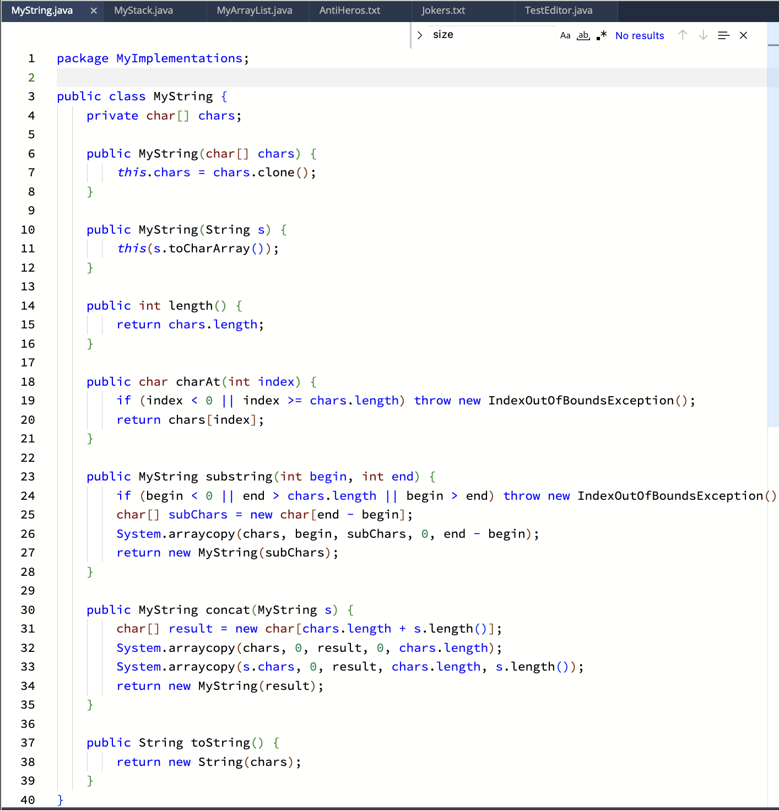The image size is (779, 810).
Task: Click the word substring on line 23
Action: (x=239, y=476)
